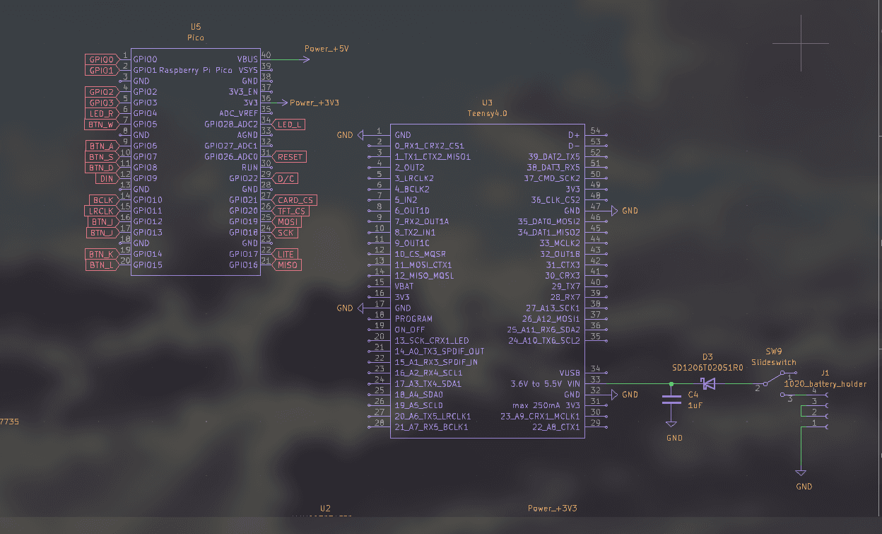This screenshot has height=534, width=882.
Task: Click the GND symbol below capacitor C4
Action: pos(671,424)
